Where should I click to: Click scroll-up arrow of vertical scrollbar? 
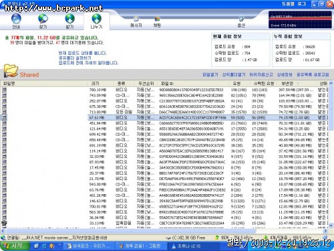point(331,83)
